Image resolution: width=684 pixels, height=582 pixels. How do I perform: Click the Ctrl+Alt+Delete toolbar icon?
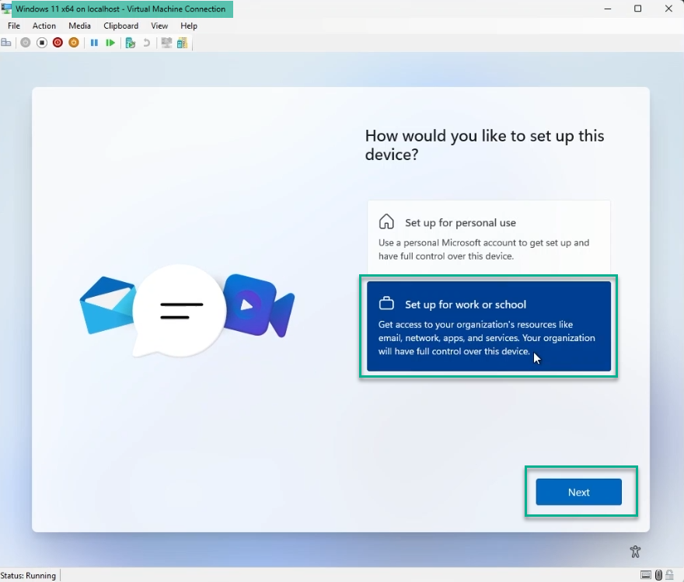6,43
